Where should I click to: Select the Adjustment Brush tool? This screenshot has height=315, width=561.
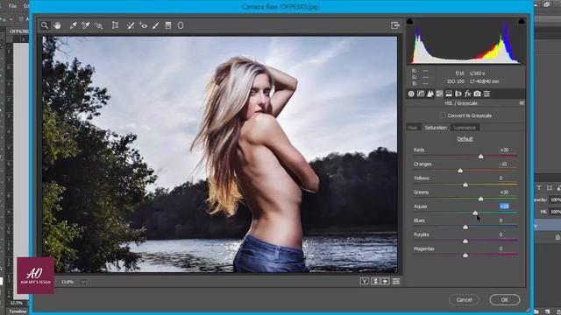pyautogui.click(x=156, y=25)
